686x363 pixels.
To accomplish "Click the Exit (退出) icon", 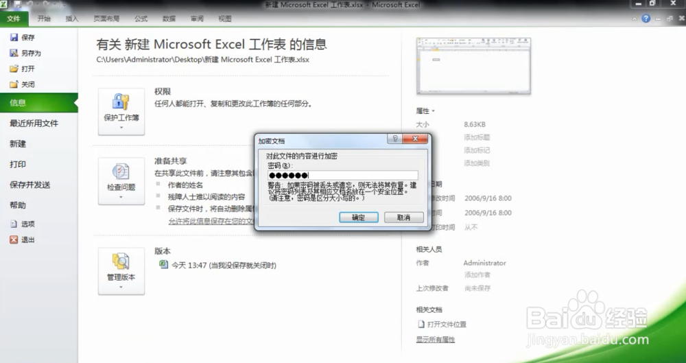I will (14, 239).
